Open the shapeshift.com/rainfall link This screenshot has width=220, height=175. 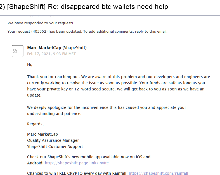click(159, 173)
